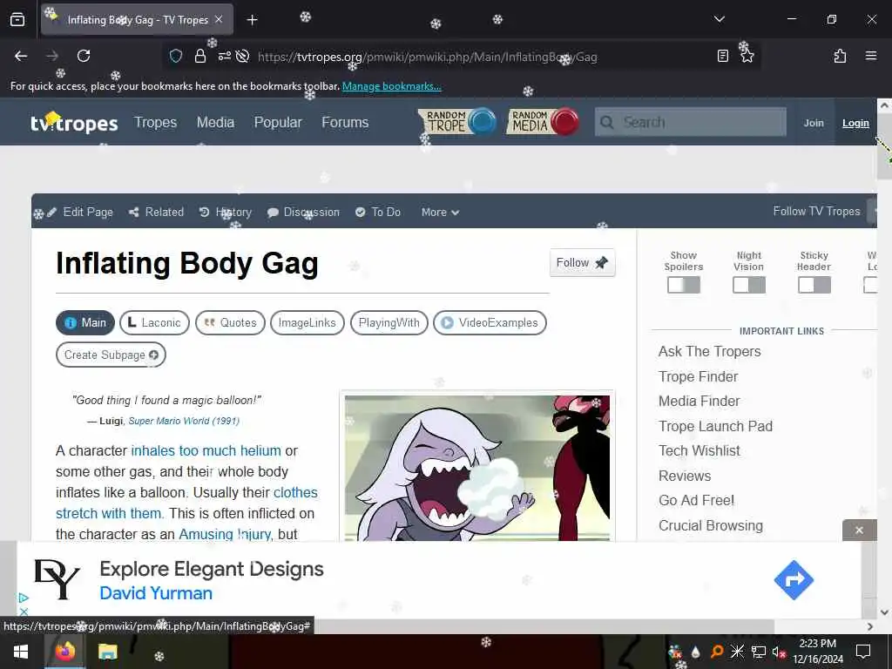Click the Follow pin button
This screenshot has width=892, height=669.
coord(582,263)
